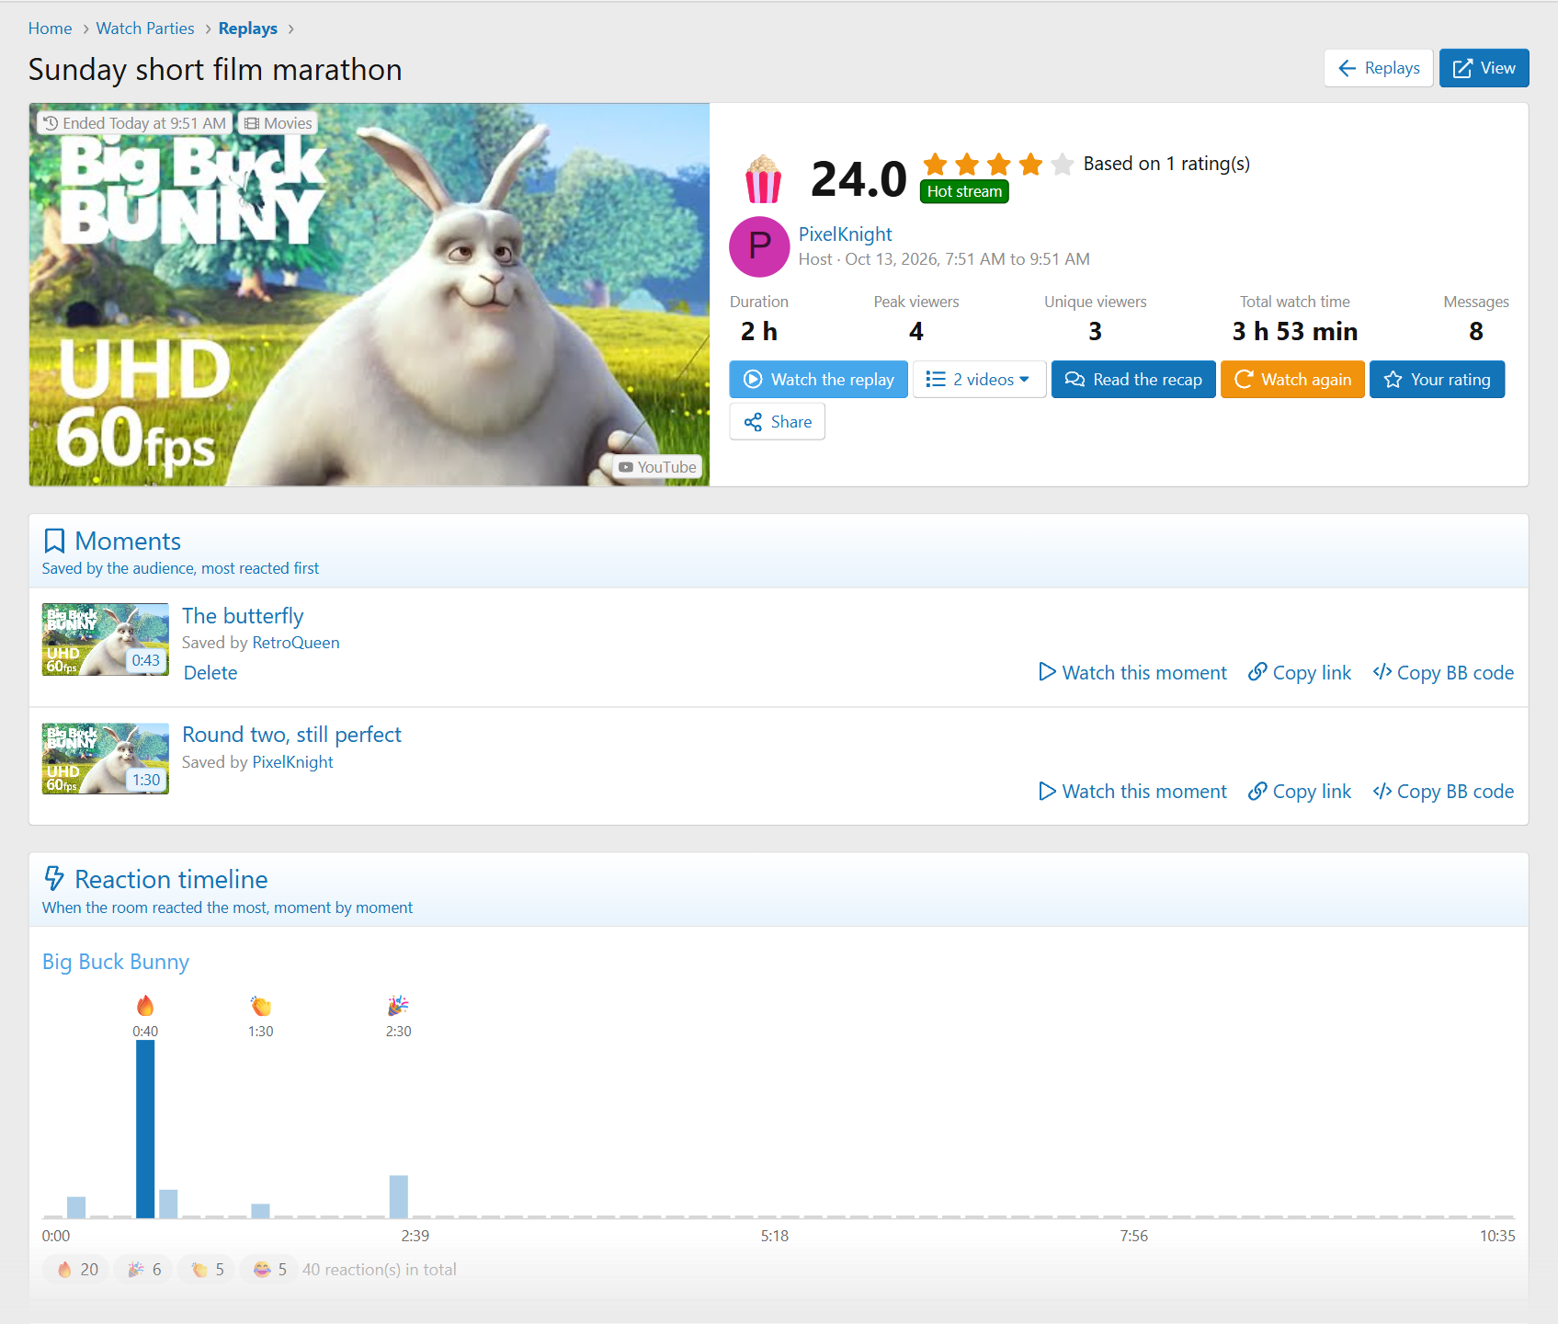Open host PixelKnight profile name
Viewport: 1558px width, 1324px height.
(845, 234)
